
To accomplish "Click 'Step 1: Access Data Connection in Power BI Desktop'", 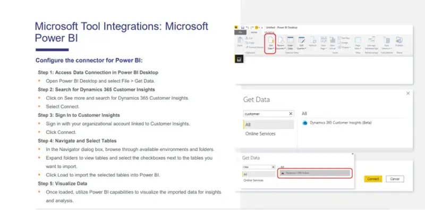I will tap(98, 72).
